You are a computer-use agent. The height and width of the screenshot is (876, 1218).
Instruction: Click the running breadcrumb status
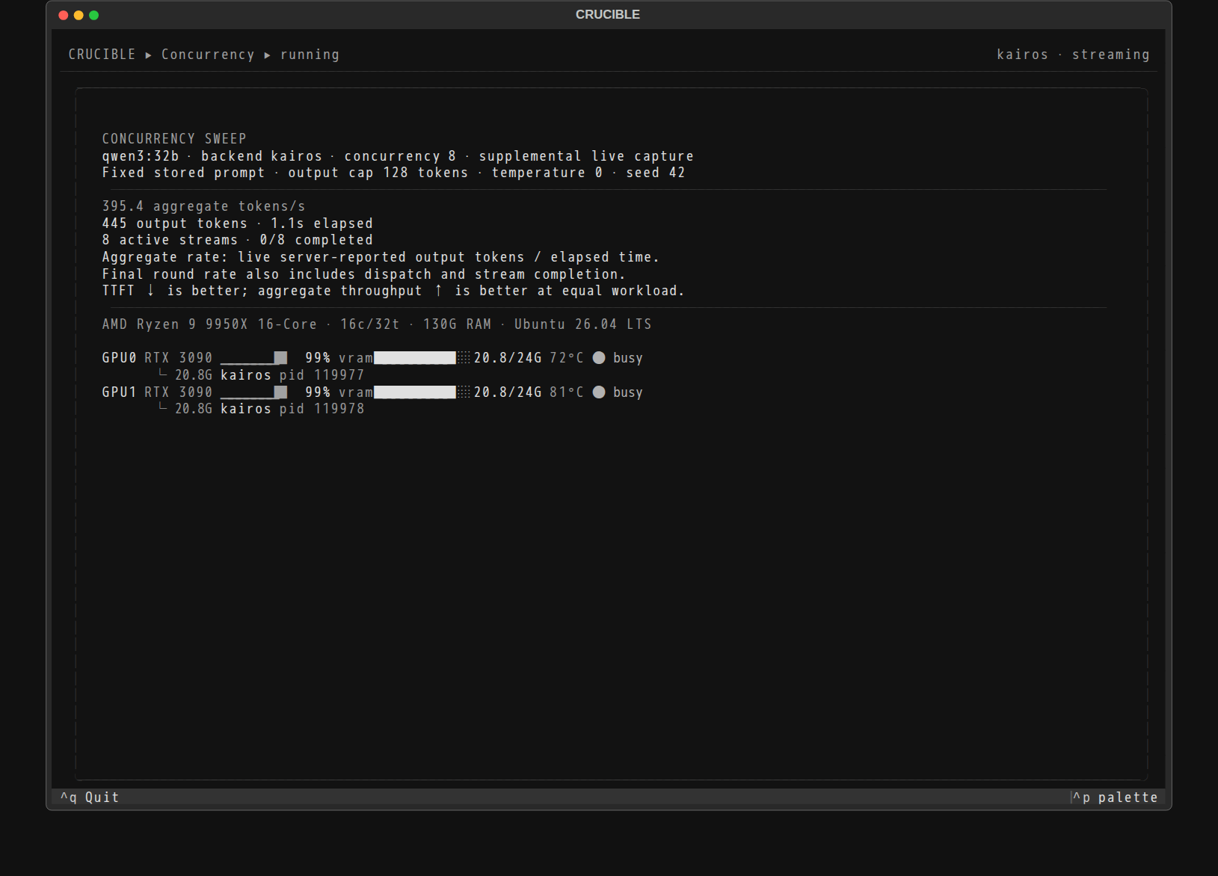(x=310, y=55)
